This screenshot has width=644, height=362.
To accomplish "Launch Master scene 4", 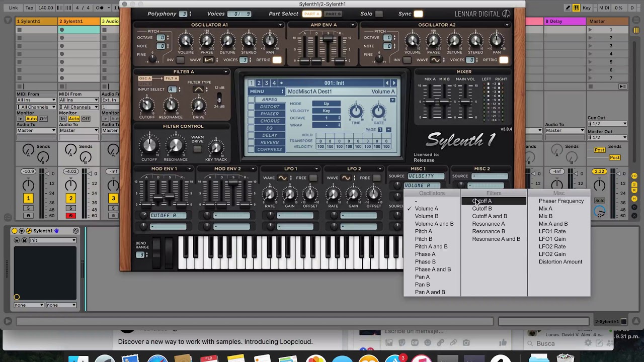I will (x=590, y=54).
